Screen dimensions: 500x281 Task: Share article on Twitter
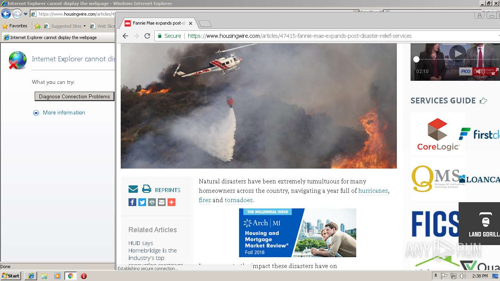pos(142,202)
